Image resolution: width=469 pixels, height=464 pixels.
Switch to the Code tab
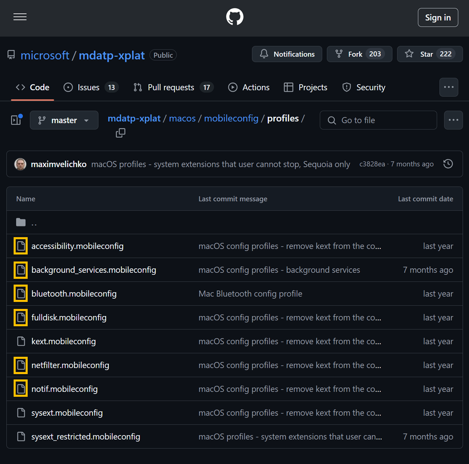click(33, 87)
